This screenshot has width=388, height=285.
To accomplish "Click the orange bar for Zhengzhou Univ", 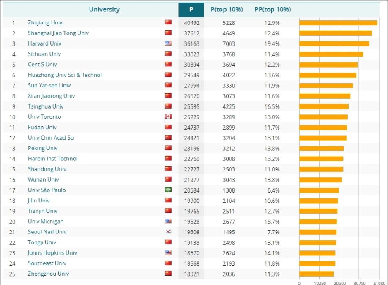I will (317, 274).
